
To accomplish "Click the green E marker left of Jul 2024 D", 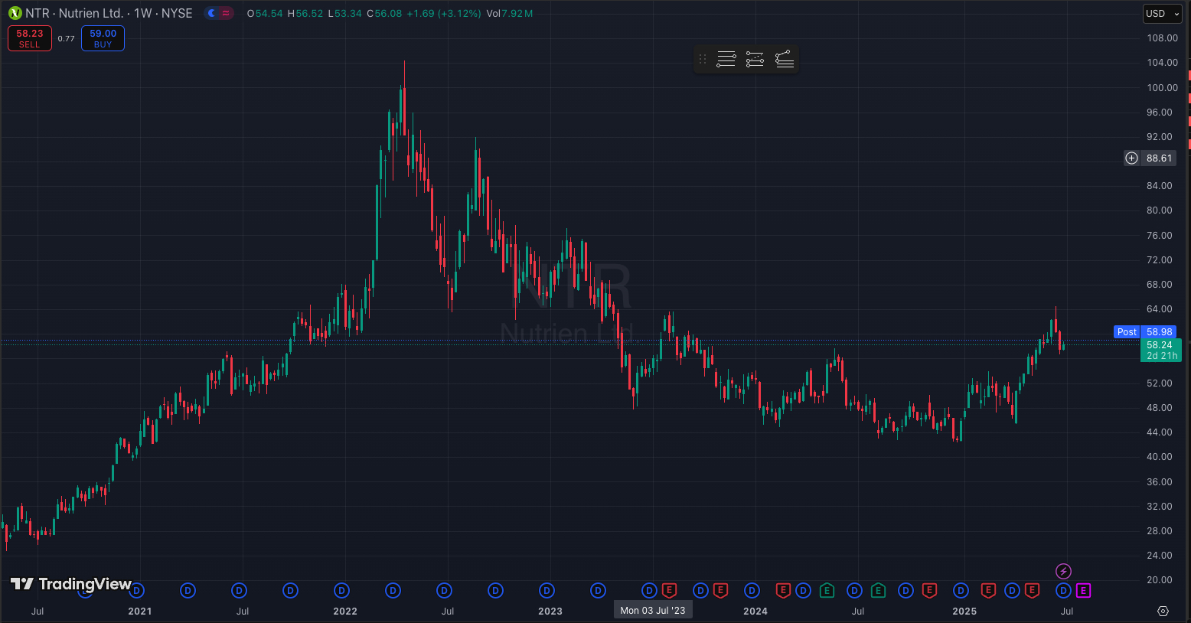I will 827,590.
